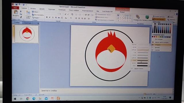This screenshot has height=103, width=184.
Task: Click the numbered list icon
Action: (x=80, y=15)
